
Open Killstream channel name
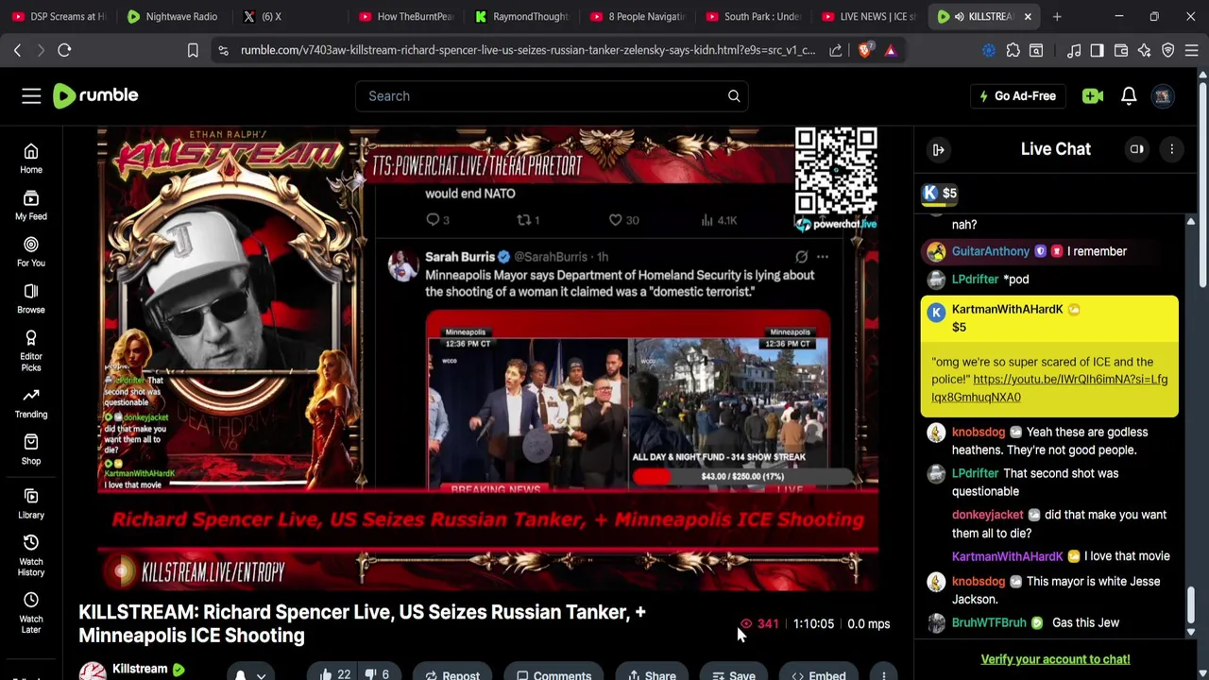(140, 669)
